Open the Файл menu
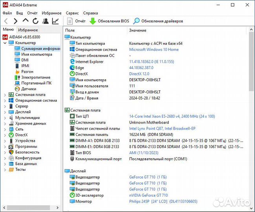 tap(7, 13)
